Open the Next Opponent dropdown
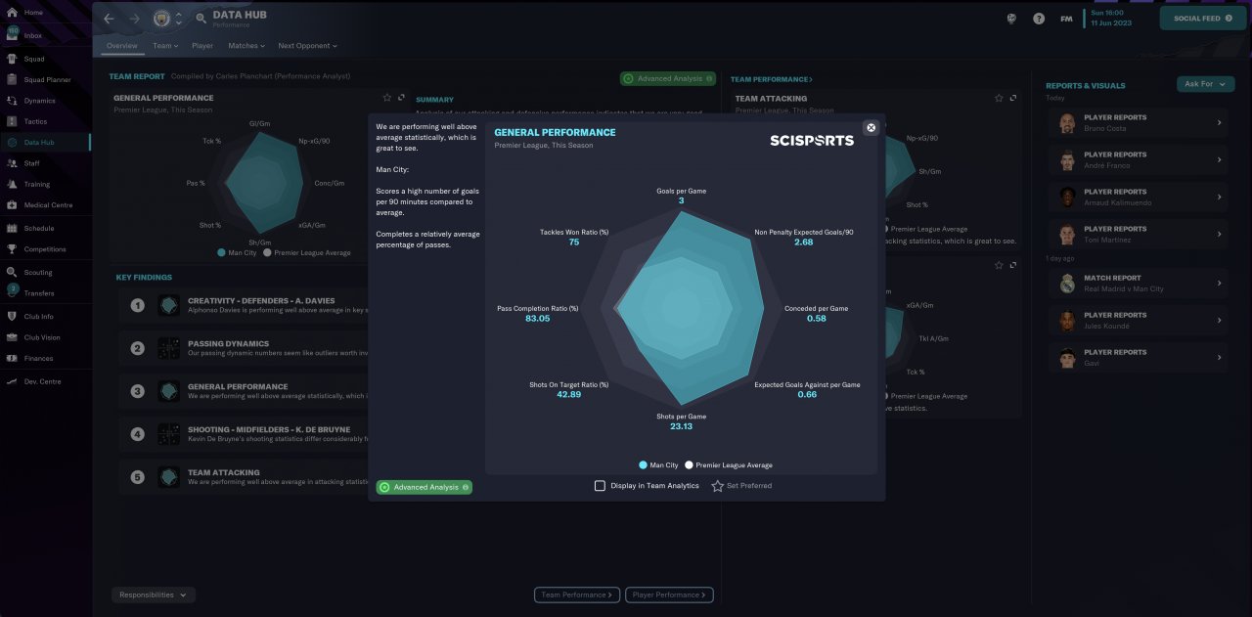Viewport: 1252px width, 617px height. [x=307, y=46]
